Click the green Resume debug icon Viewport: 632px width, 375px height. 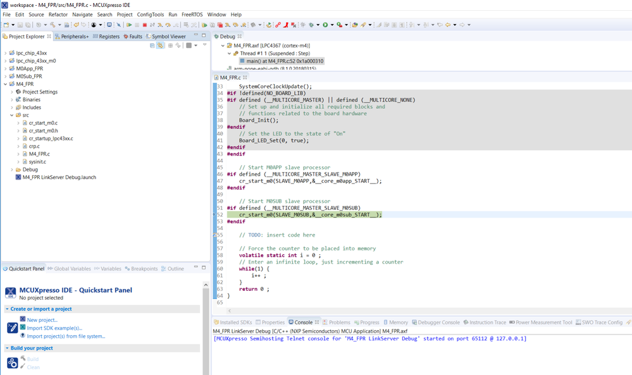click(129, 25)
